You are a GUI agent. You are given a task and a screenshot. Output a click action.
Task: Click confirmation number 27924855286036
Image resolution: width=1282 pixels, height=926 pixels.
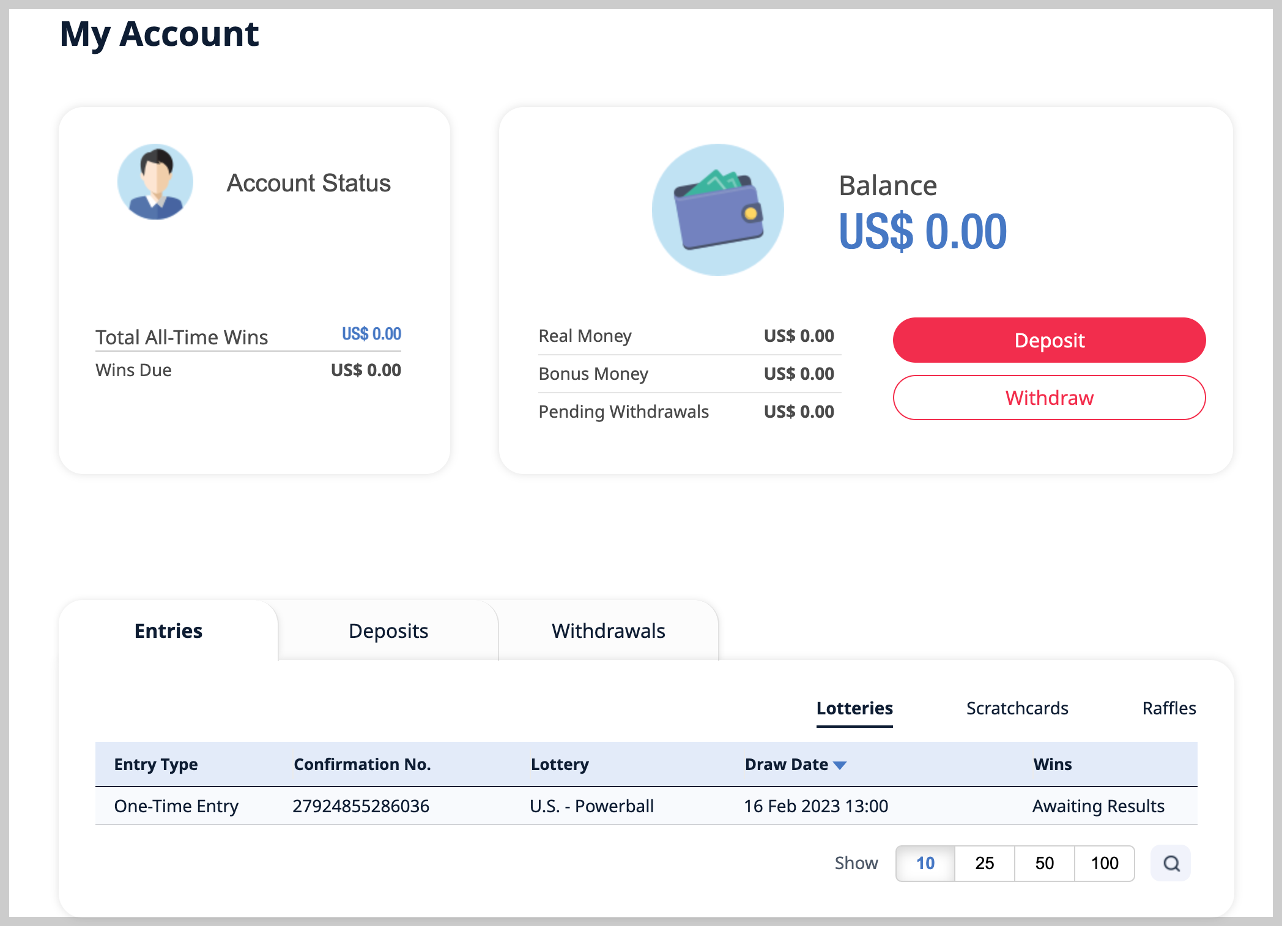361,806
